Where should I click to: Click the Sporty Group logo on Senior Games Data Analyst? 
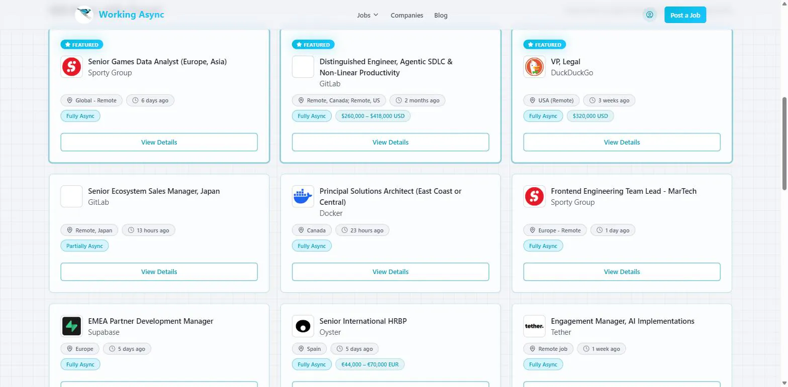(71, 67)
